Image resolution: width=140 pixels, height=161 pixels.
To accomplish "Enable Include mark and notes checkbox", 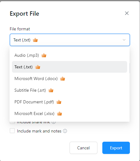I will click(x=12, y=131).
